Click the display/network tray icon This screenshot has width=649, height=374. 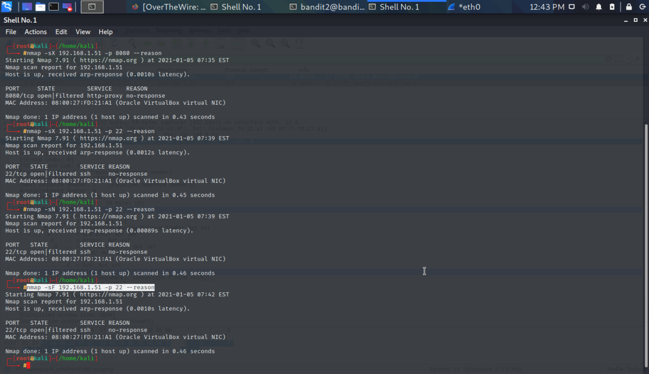572,7
